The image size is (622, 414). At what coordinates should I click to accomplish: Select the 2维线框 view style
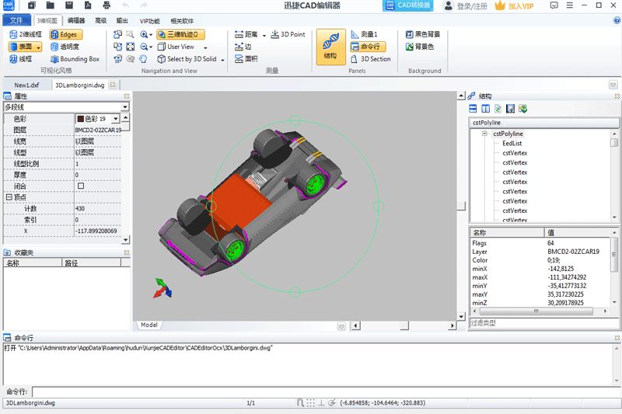pos(26,34)
